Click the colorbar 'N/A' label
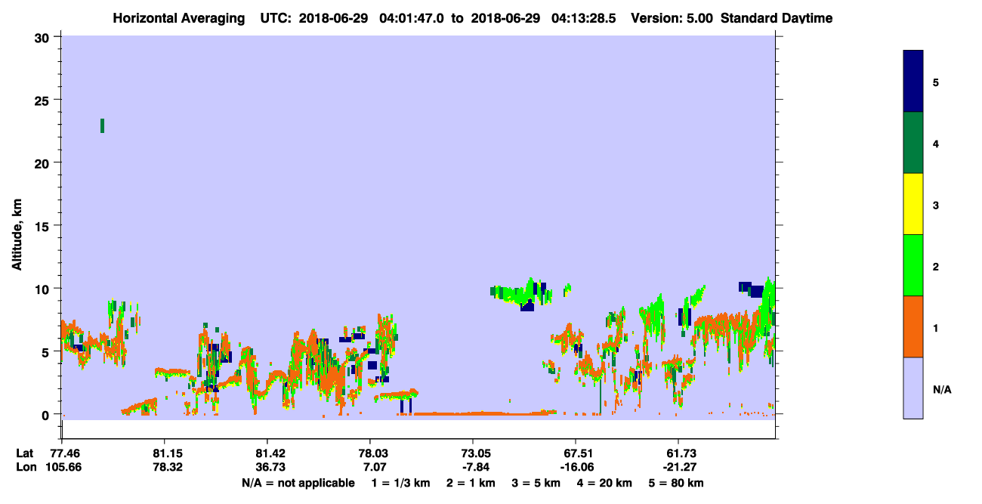The height and width of the screenshot is (504, 982). click(x=941, y=389)
